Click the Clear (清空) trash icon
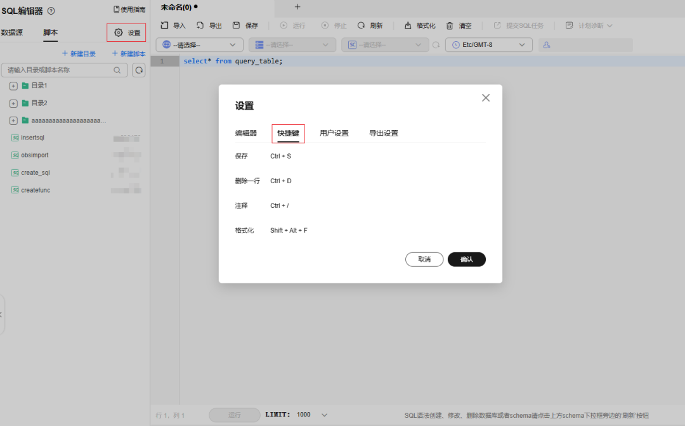Viewport: 685px width, 426px height. tap(450, 25)
